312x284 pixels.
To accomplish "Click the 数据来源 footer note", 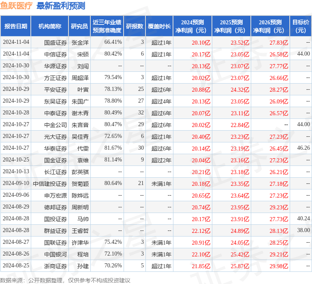I will coord(65,280).
